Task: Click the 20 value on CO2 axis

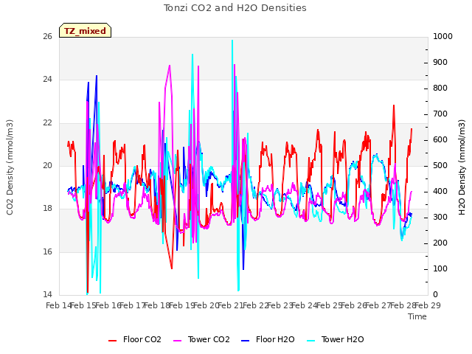Action: click(x=47, y=165)
